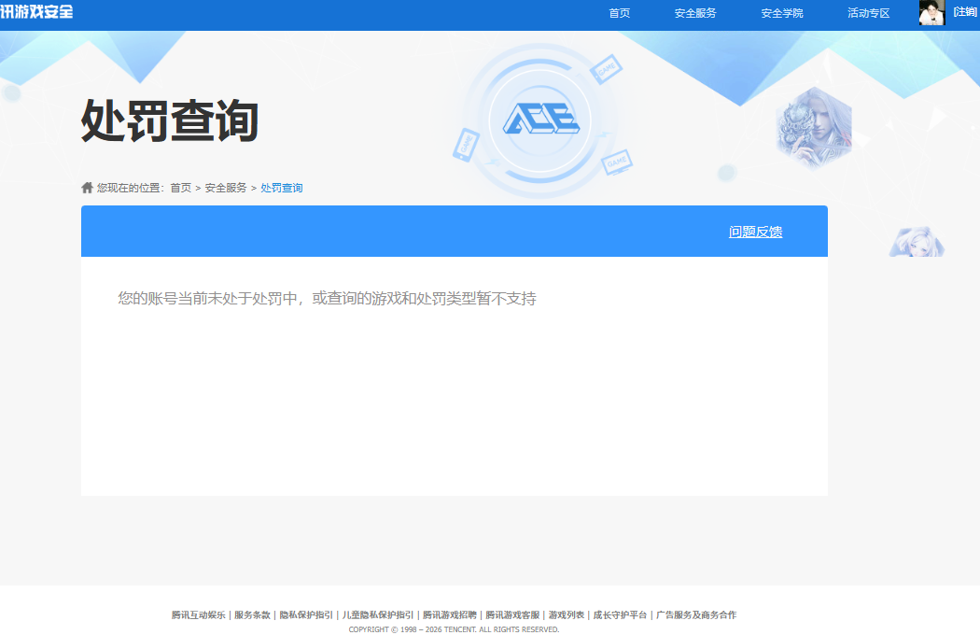Open the 安全学院 navigation item
Viewport: 980px width, 635px height.
[782, 12]
